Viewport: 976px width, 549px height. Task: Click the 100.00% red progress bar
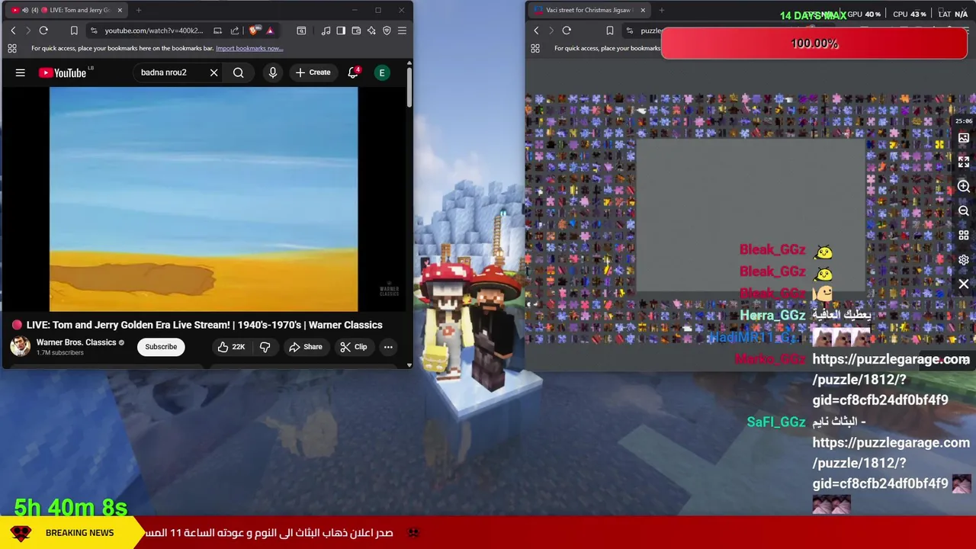tap(814, 43)
